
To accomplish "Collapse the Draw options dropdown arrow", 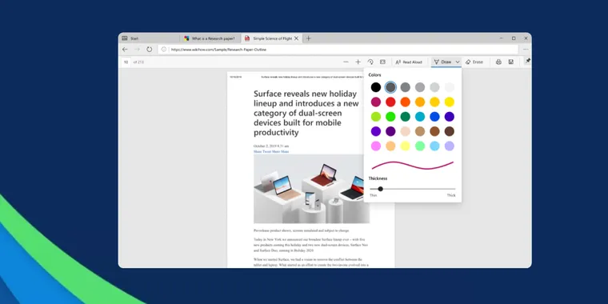I will [x=458, y=62].
